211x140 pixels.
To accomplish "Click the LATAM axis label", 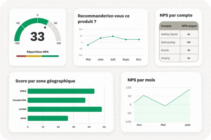I will pos(22,109).
